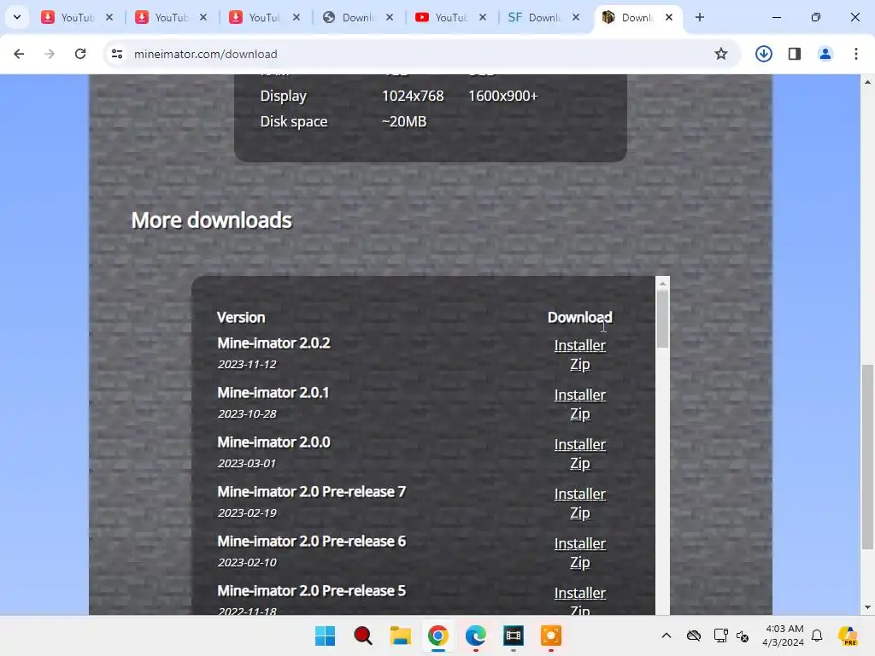Image resolution: width=875 pixels, height=656 pixels.
Task: Open Chrome downloads icon
Action: (764, 54)
